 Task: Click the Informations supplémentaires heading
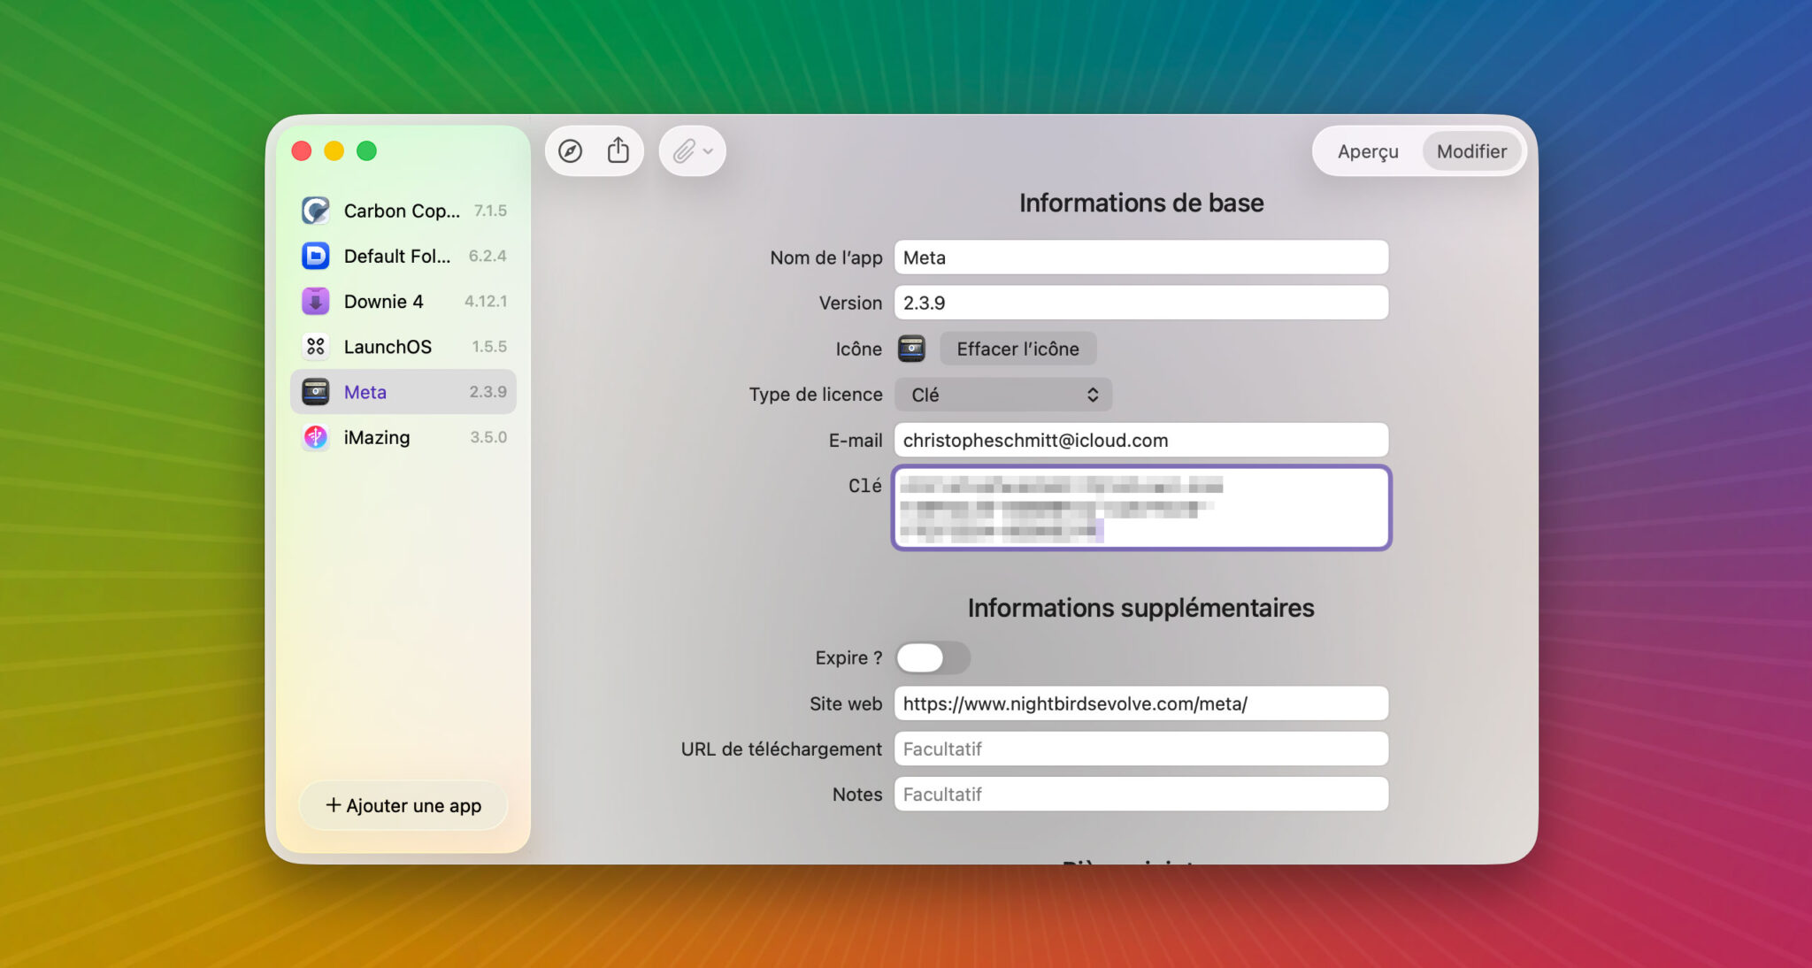pyautogui.click(x=1141, y=608)
